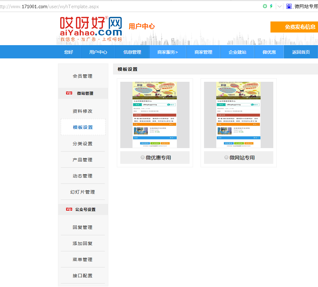Select 幻灯片管理 from the sidebar
The width and height of the screenshot is (318, 287).
click(83, 192)
